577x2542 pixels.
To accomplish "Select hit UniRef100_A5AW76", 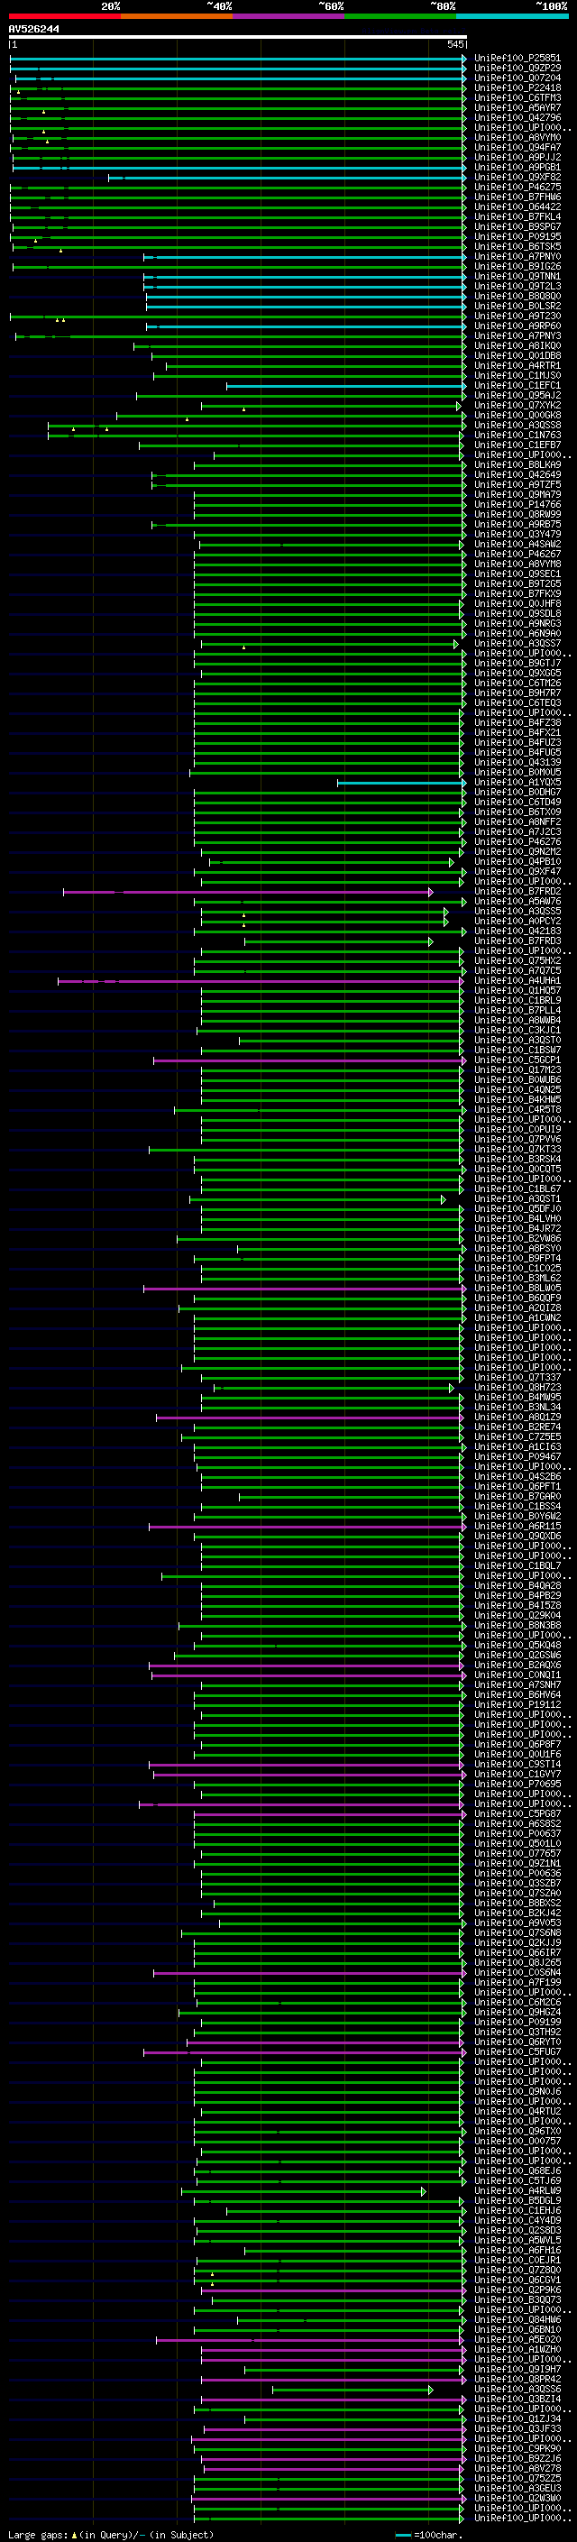I will pyautogui.click(x=517, y=901).
